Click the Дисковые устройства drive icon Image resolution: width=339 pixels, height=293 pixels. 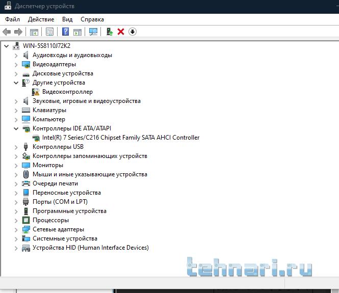(25, 74)
